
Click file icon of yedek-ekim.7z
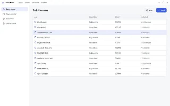click(x=35, y=68)
